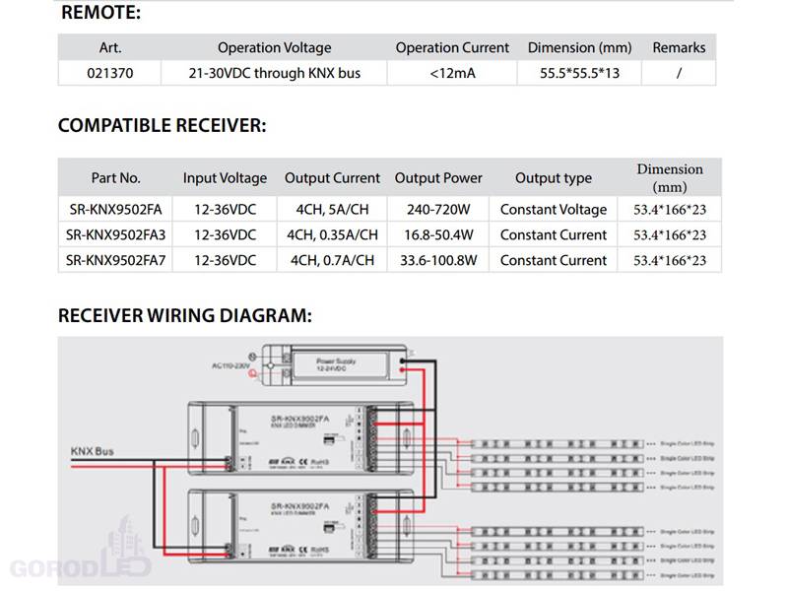
Task: Click the RECEIVER WIRING DIAGRAM heading
Action: pos(185,315)
